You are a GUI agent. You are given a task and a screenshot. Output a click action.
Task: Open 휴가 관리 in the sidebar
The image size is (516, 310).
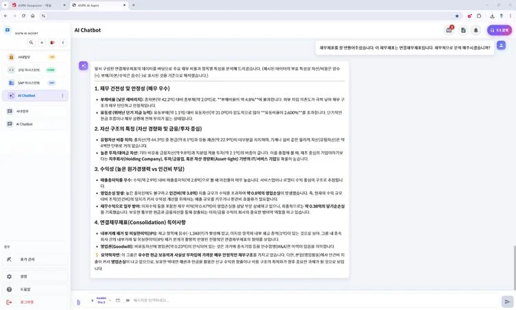coord(35,259)
